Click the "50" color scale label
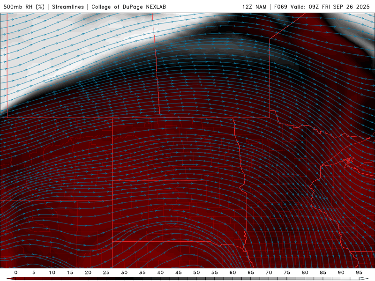 click(196, 273)
